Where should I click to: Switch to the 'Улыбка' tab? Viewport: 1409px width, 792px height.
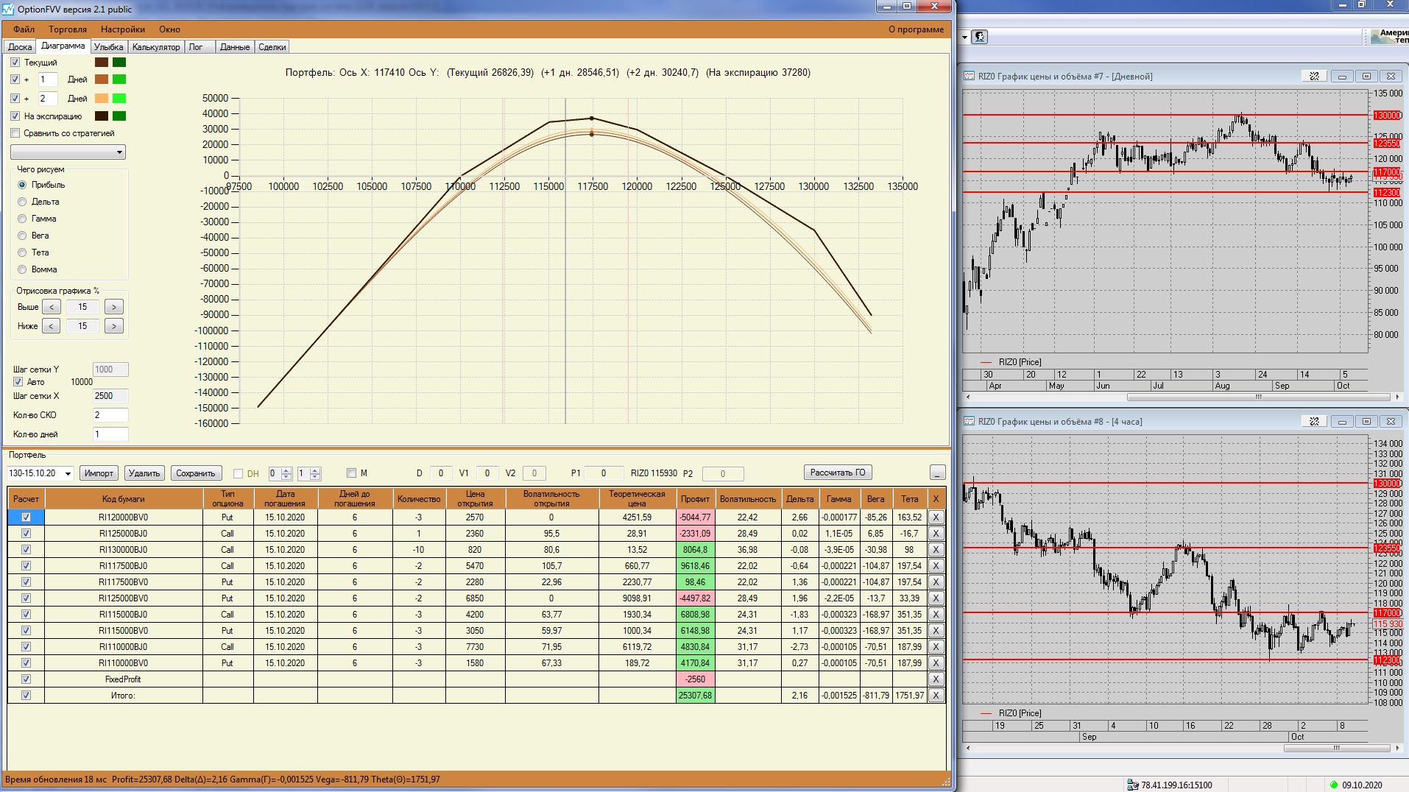pyautogui.click(x=109, y=47)
